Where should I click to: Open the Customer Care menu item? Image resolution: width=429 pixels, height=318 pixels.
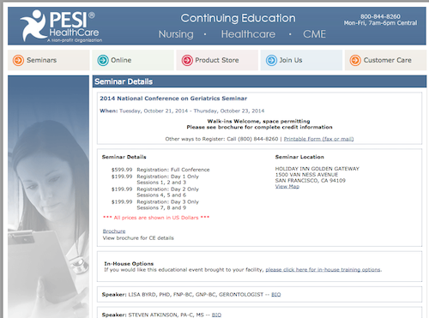[x=385, y=60]
